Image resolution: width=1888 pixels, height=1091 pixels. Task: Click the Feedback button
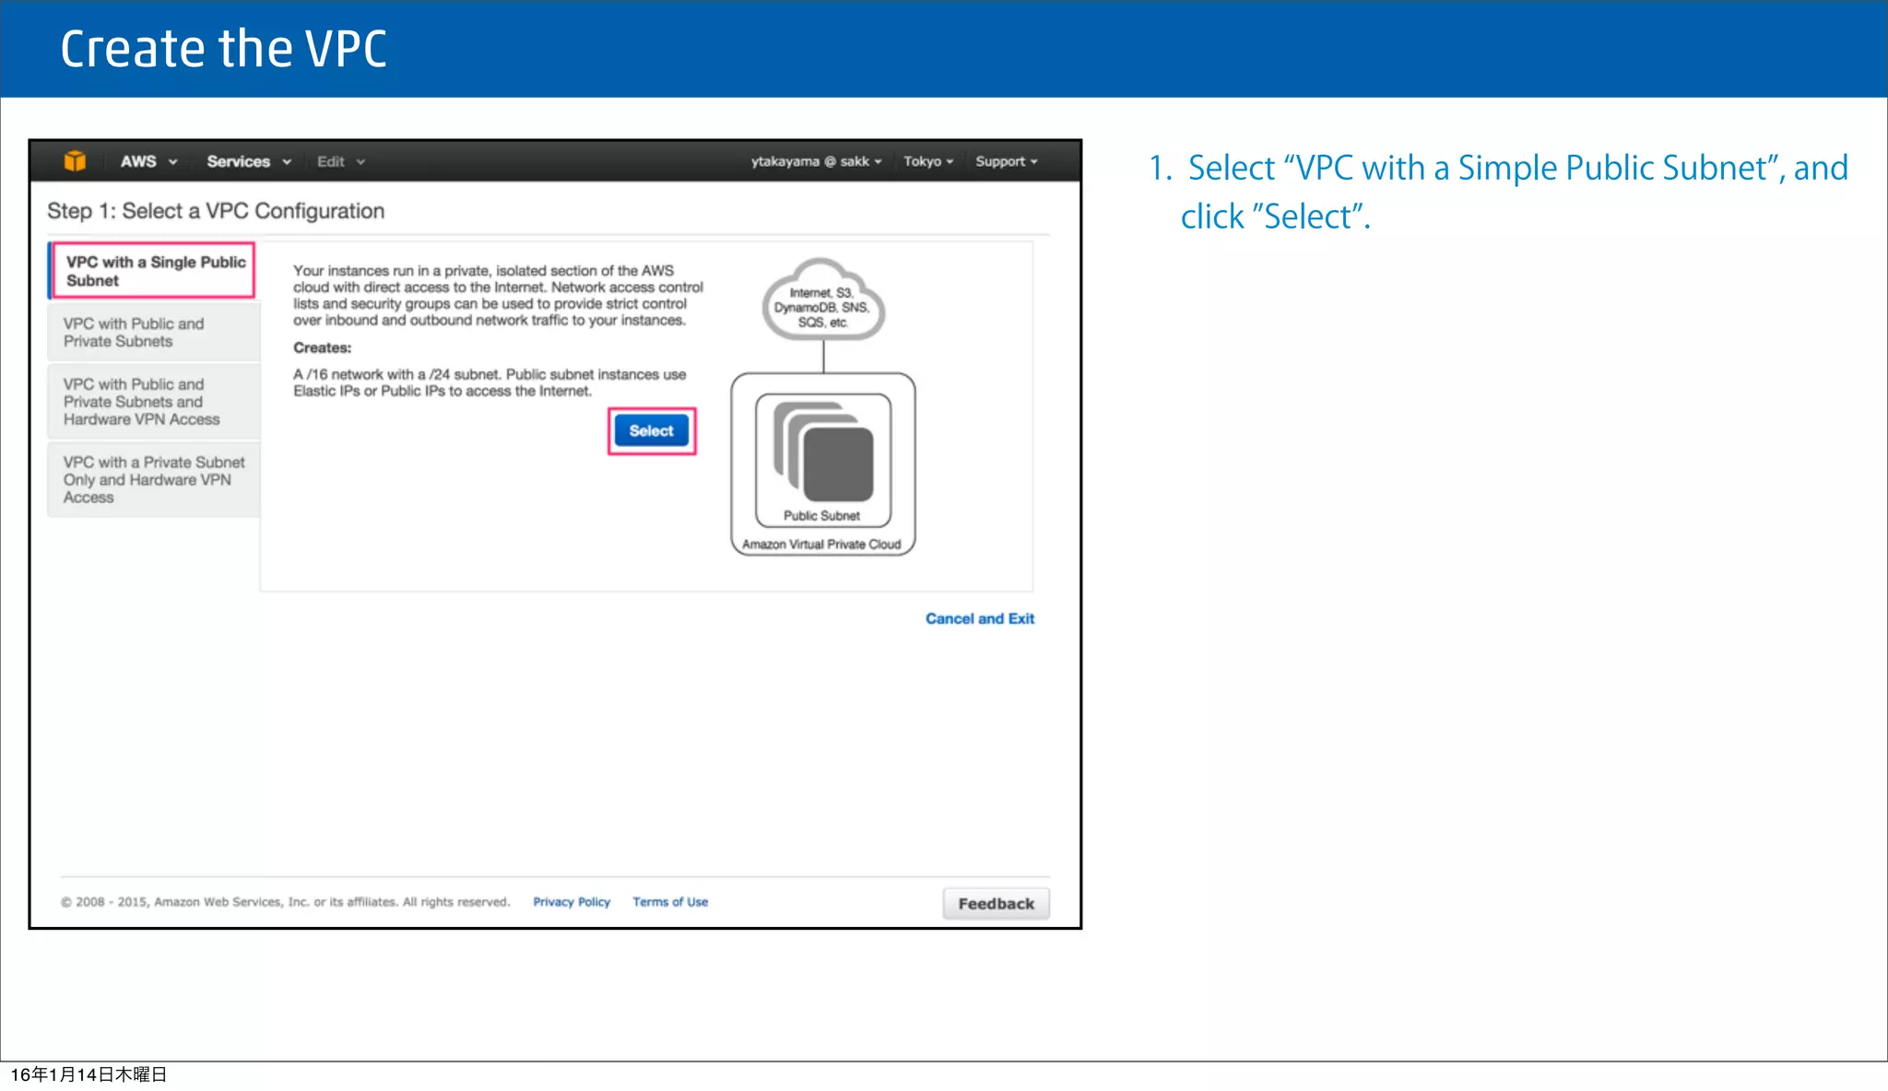996,904
